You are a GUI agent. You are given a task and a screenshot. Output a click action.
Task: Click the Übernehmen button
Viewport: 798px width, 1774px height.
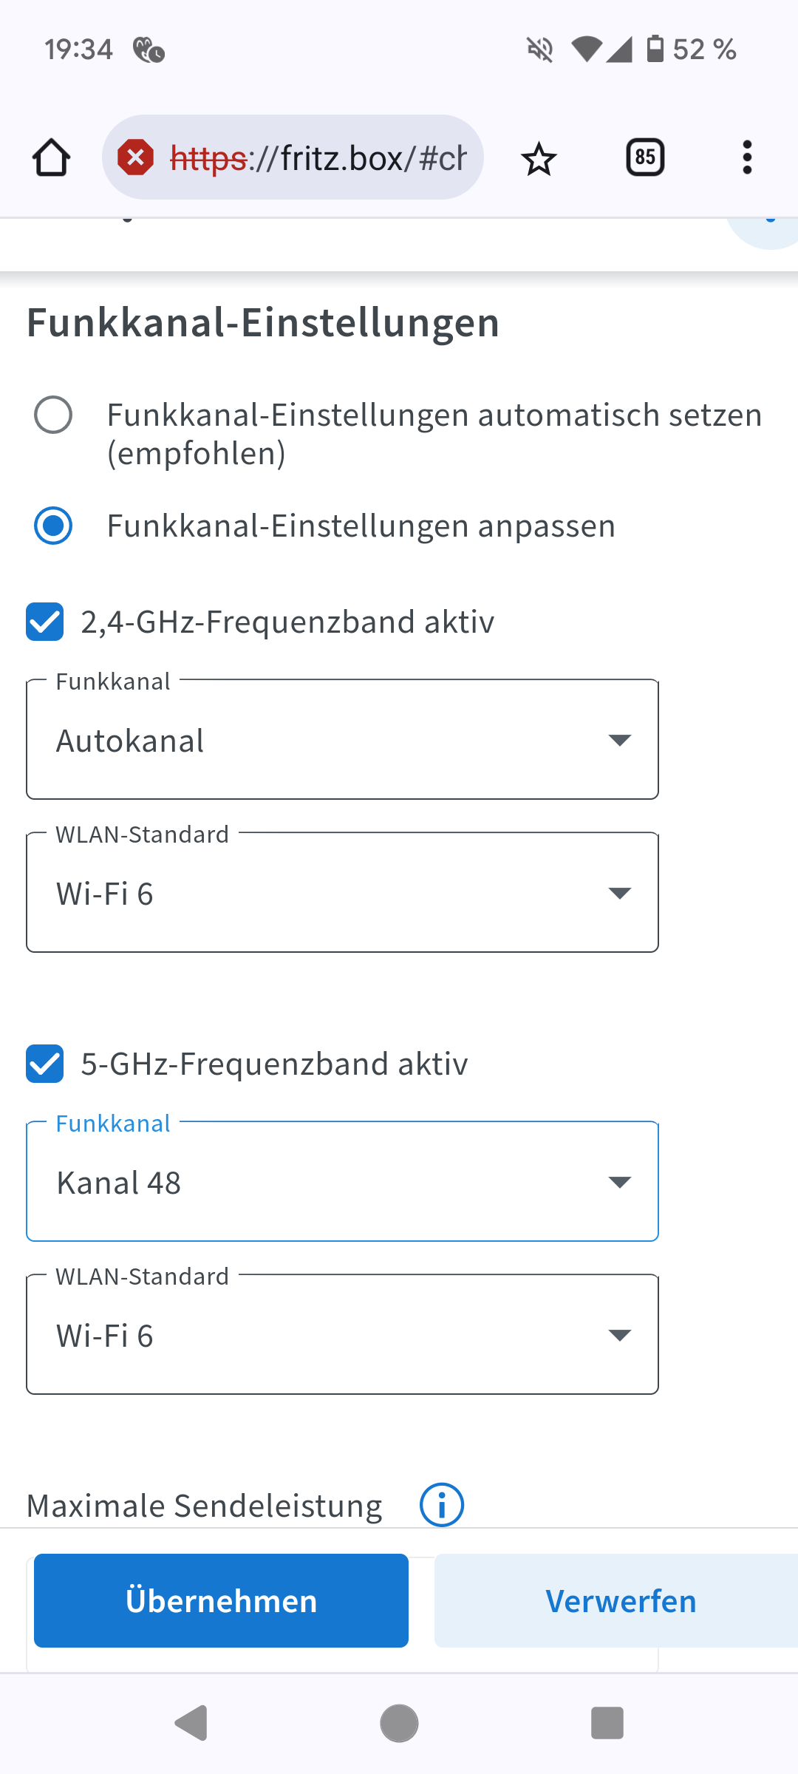pyautogui.click(x=221, y=1601)
